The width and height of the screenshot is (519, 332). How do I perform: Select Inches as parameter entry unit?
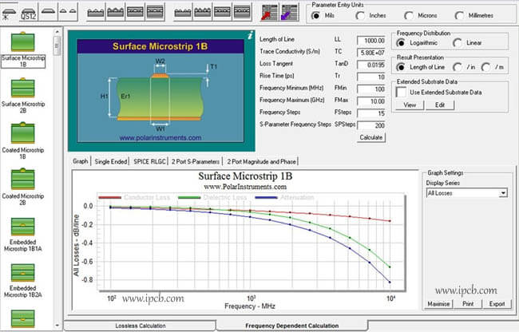(x=354, y=16)
